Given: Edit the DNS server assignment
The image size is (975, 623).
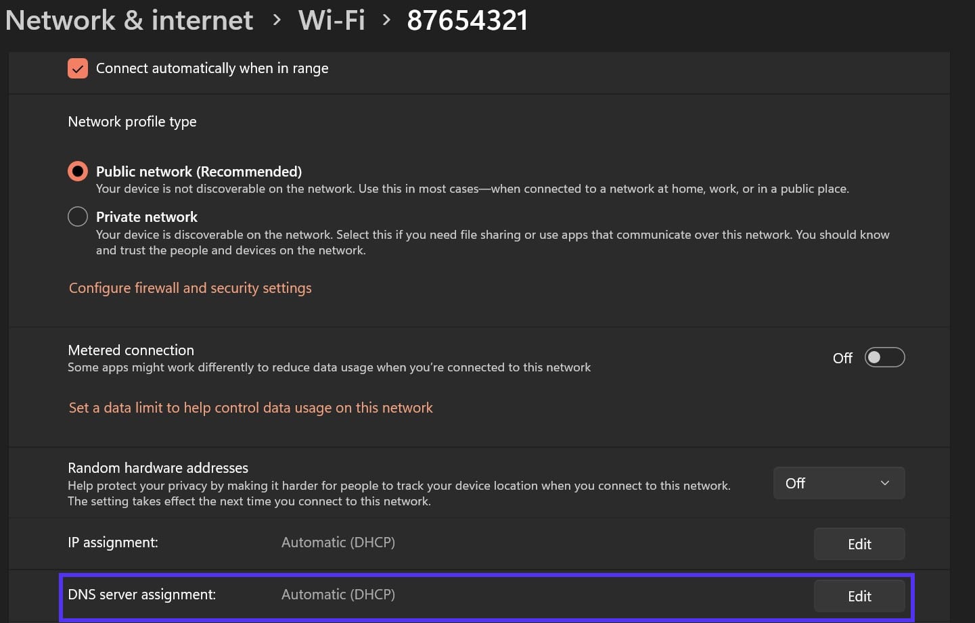Looking at the screenshot, I should tap(859, 596).
